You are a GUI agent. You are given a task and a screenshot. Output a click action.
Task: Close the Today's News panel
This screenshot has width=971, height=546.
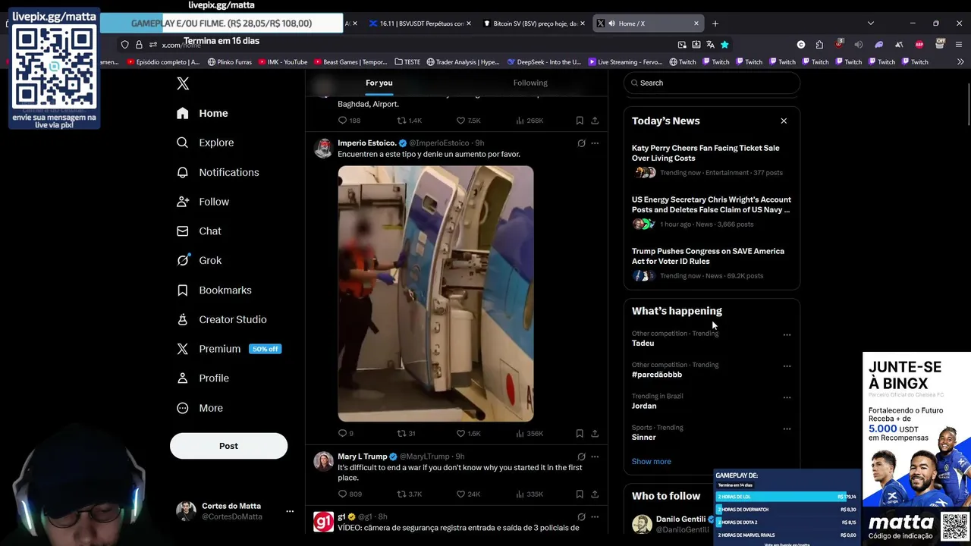784,121
